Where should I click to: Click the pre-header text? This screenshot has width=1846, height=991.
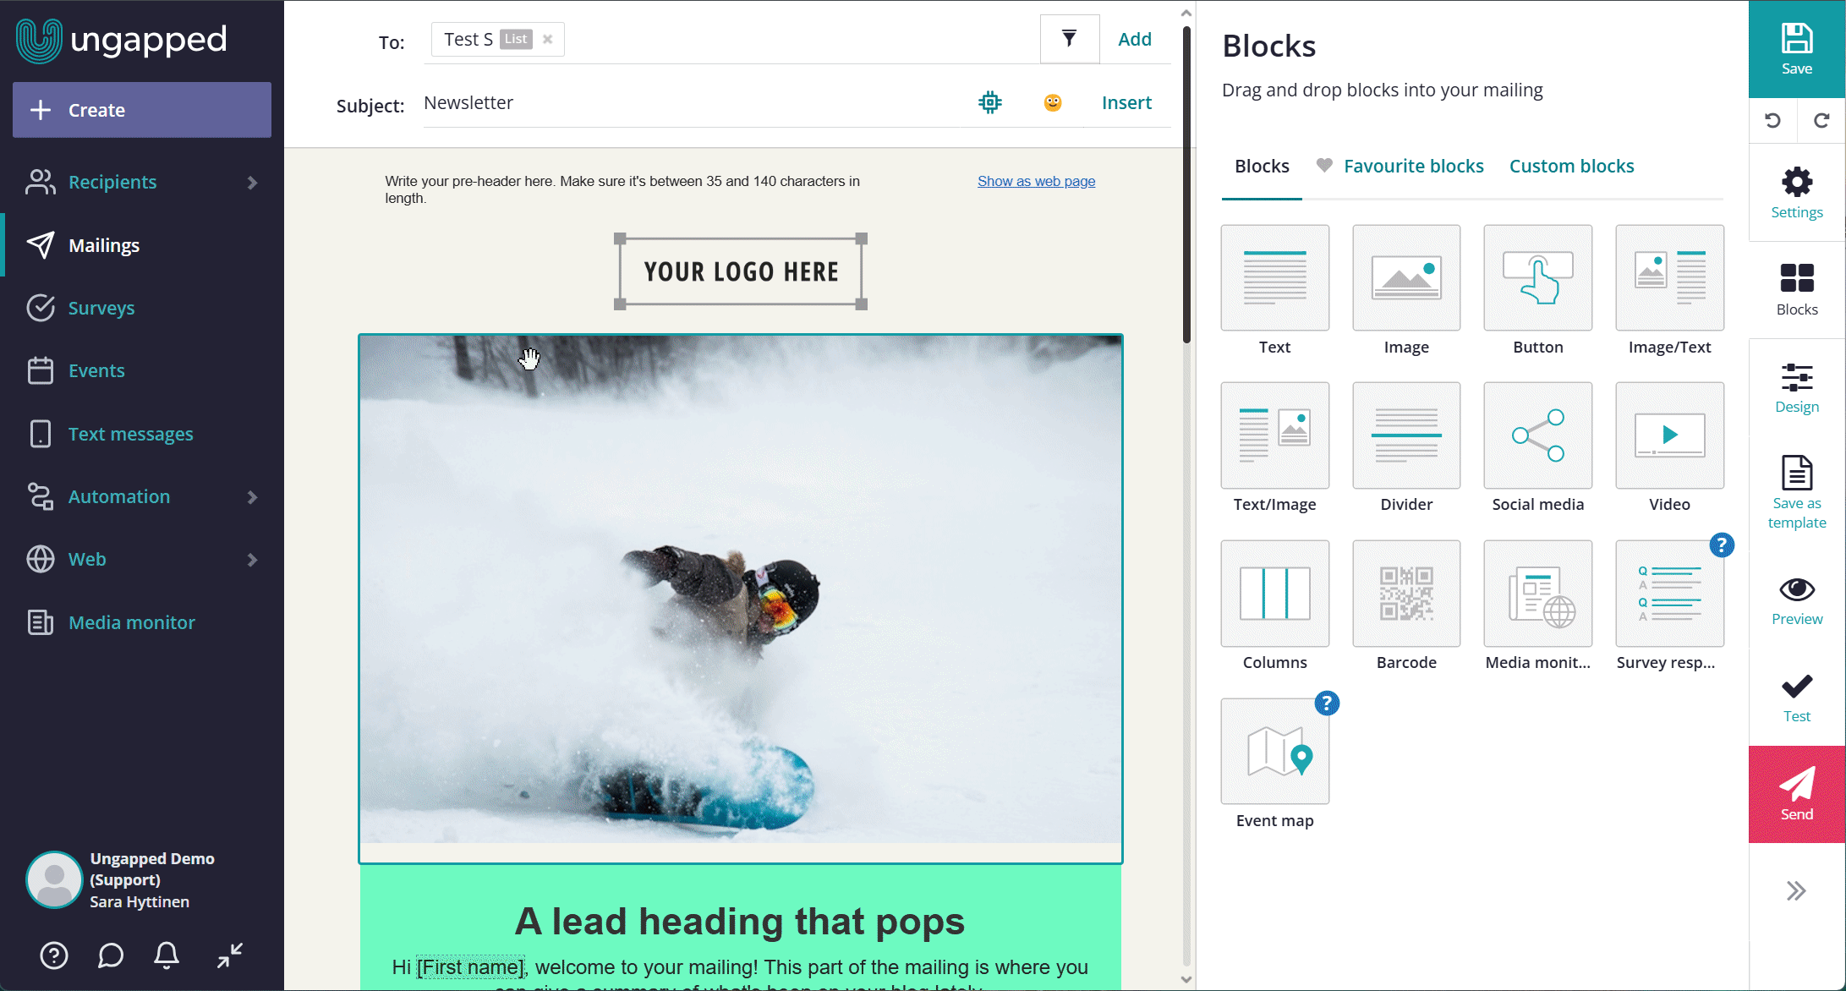pos(623,189)
